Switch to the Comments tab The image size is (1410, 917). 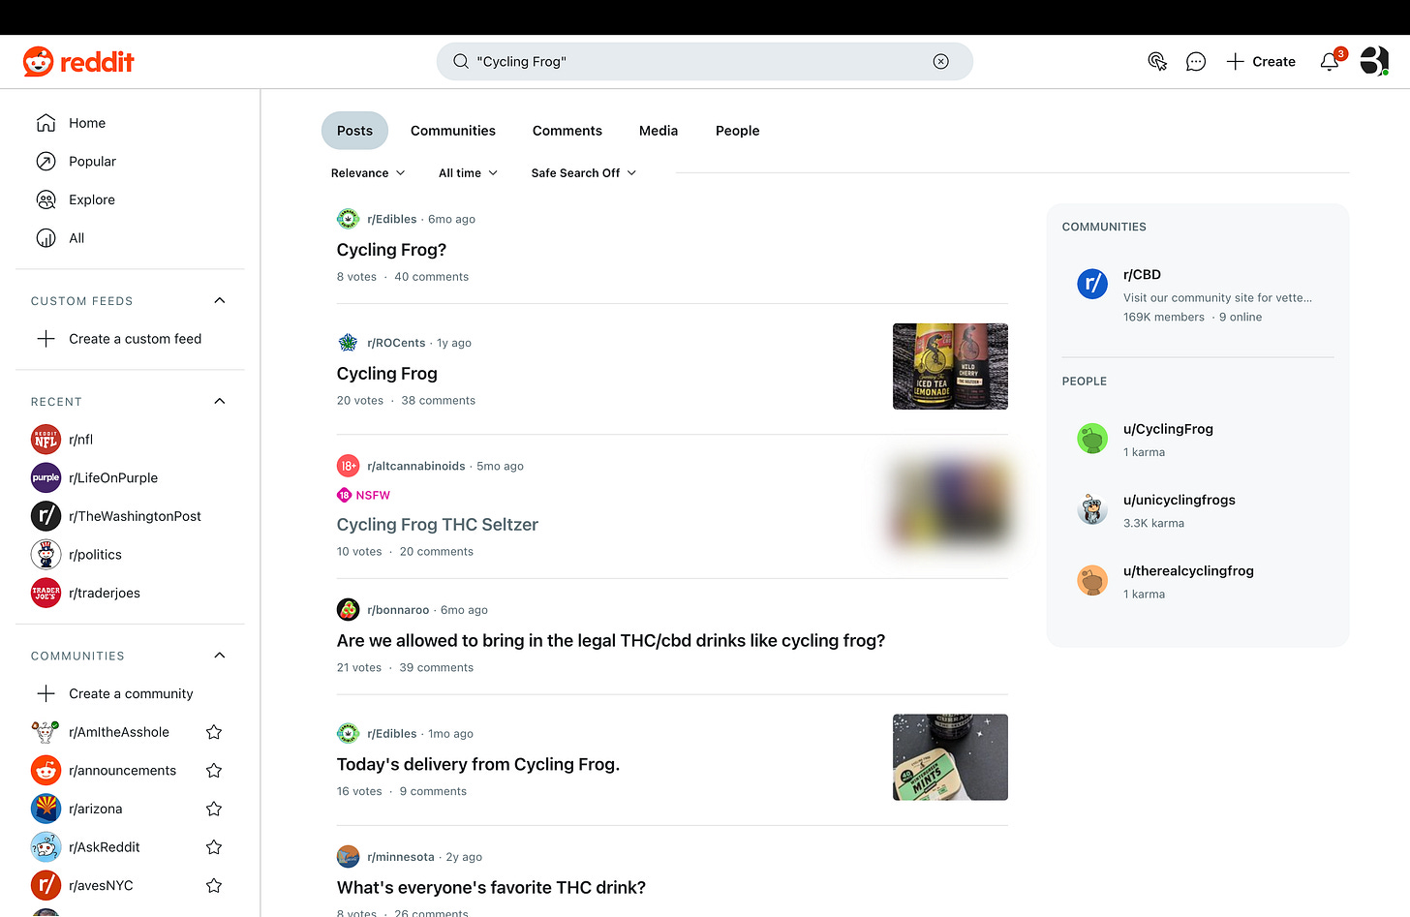(x=567, y=131)
